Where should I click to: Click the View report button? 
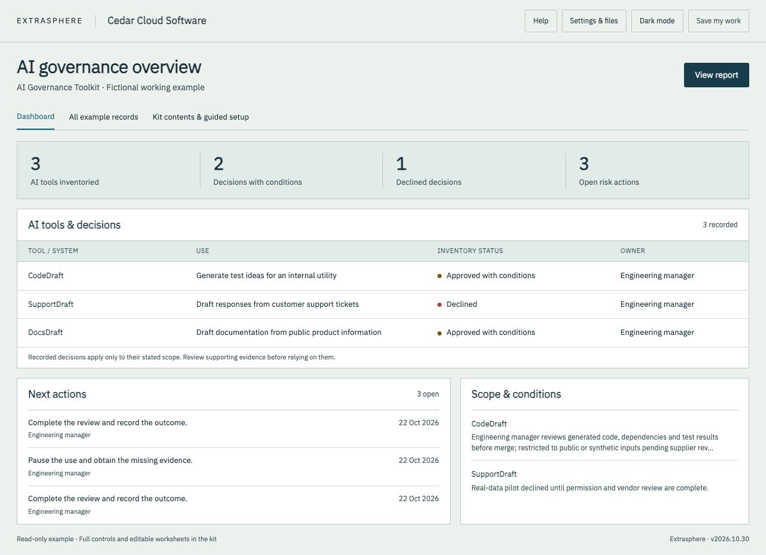click(x=716, y=75)
